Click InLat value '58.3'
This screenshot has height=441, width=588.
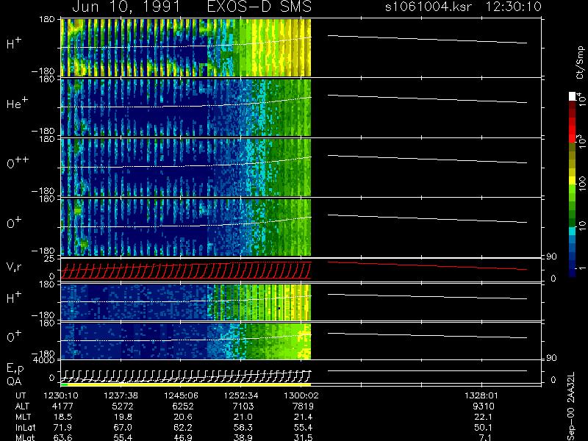243,427
